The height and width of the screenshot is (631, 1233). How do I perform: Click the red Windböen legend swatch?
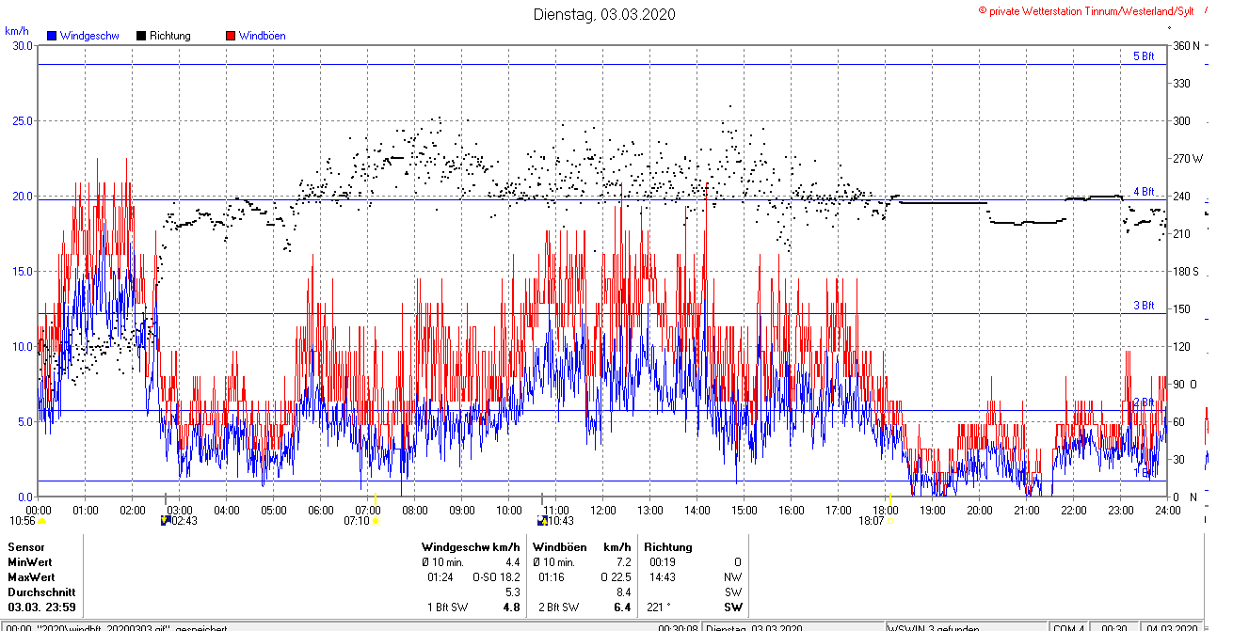[x=231, y=36]
